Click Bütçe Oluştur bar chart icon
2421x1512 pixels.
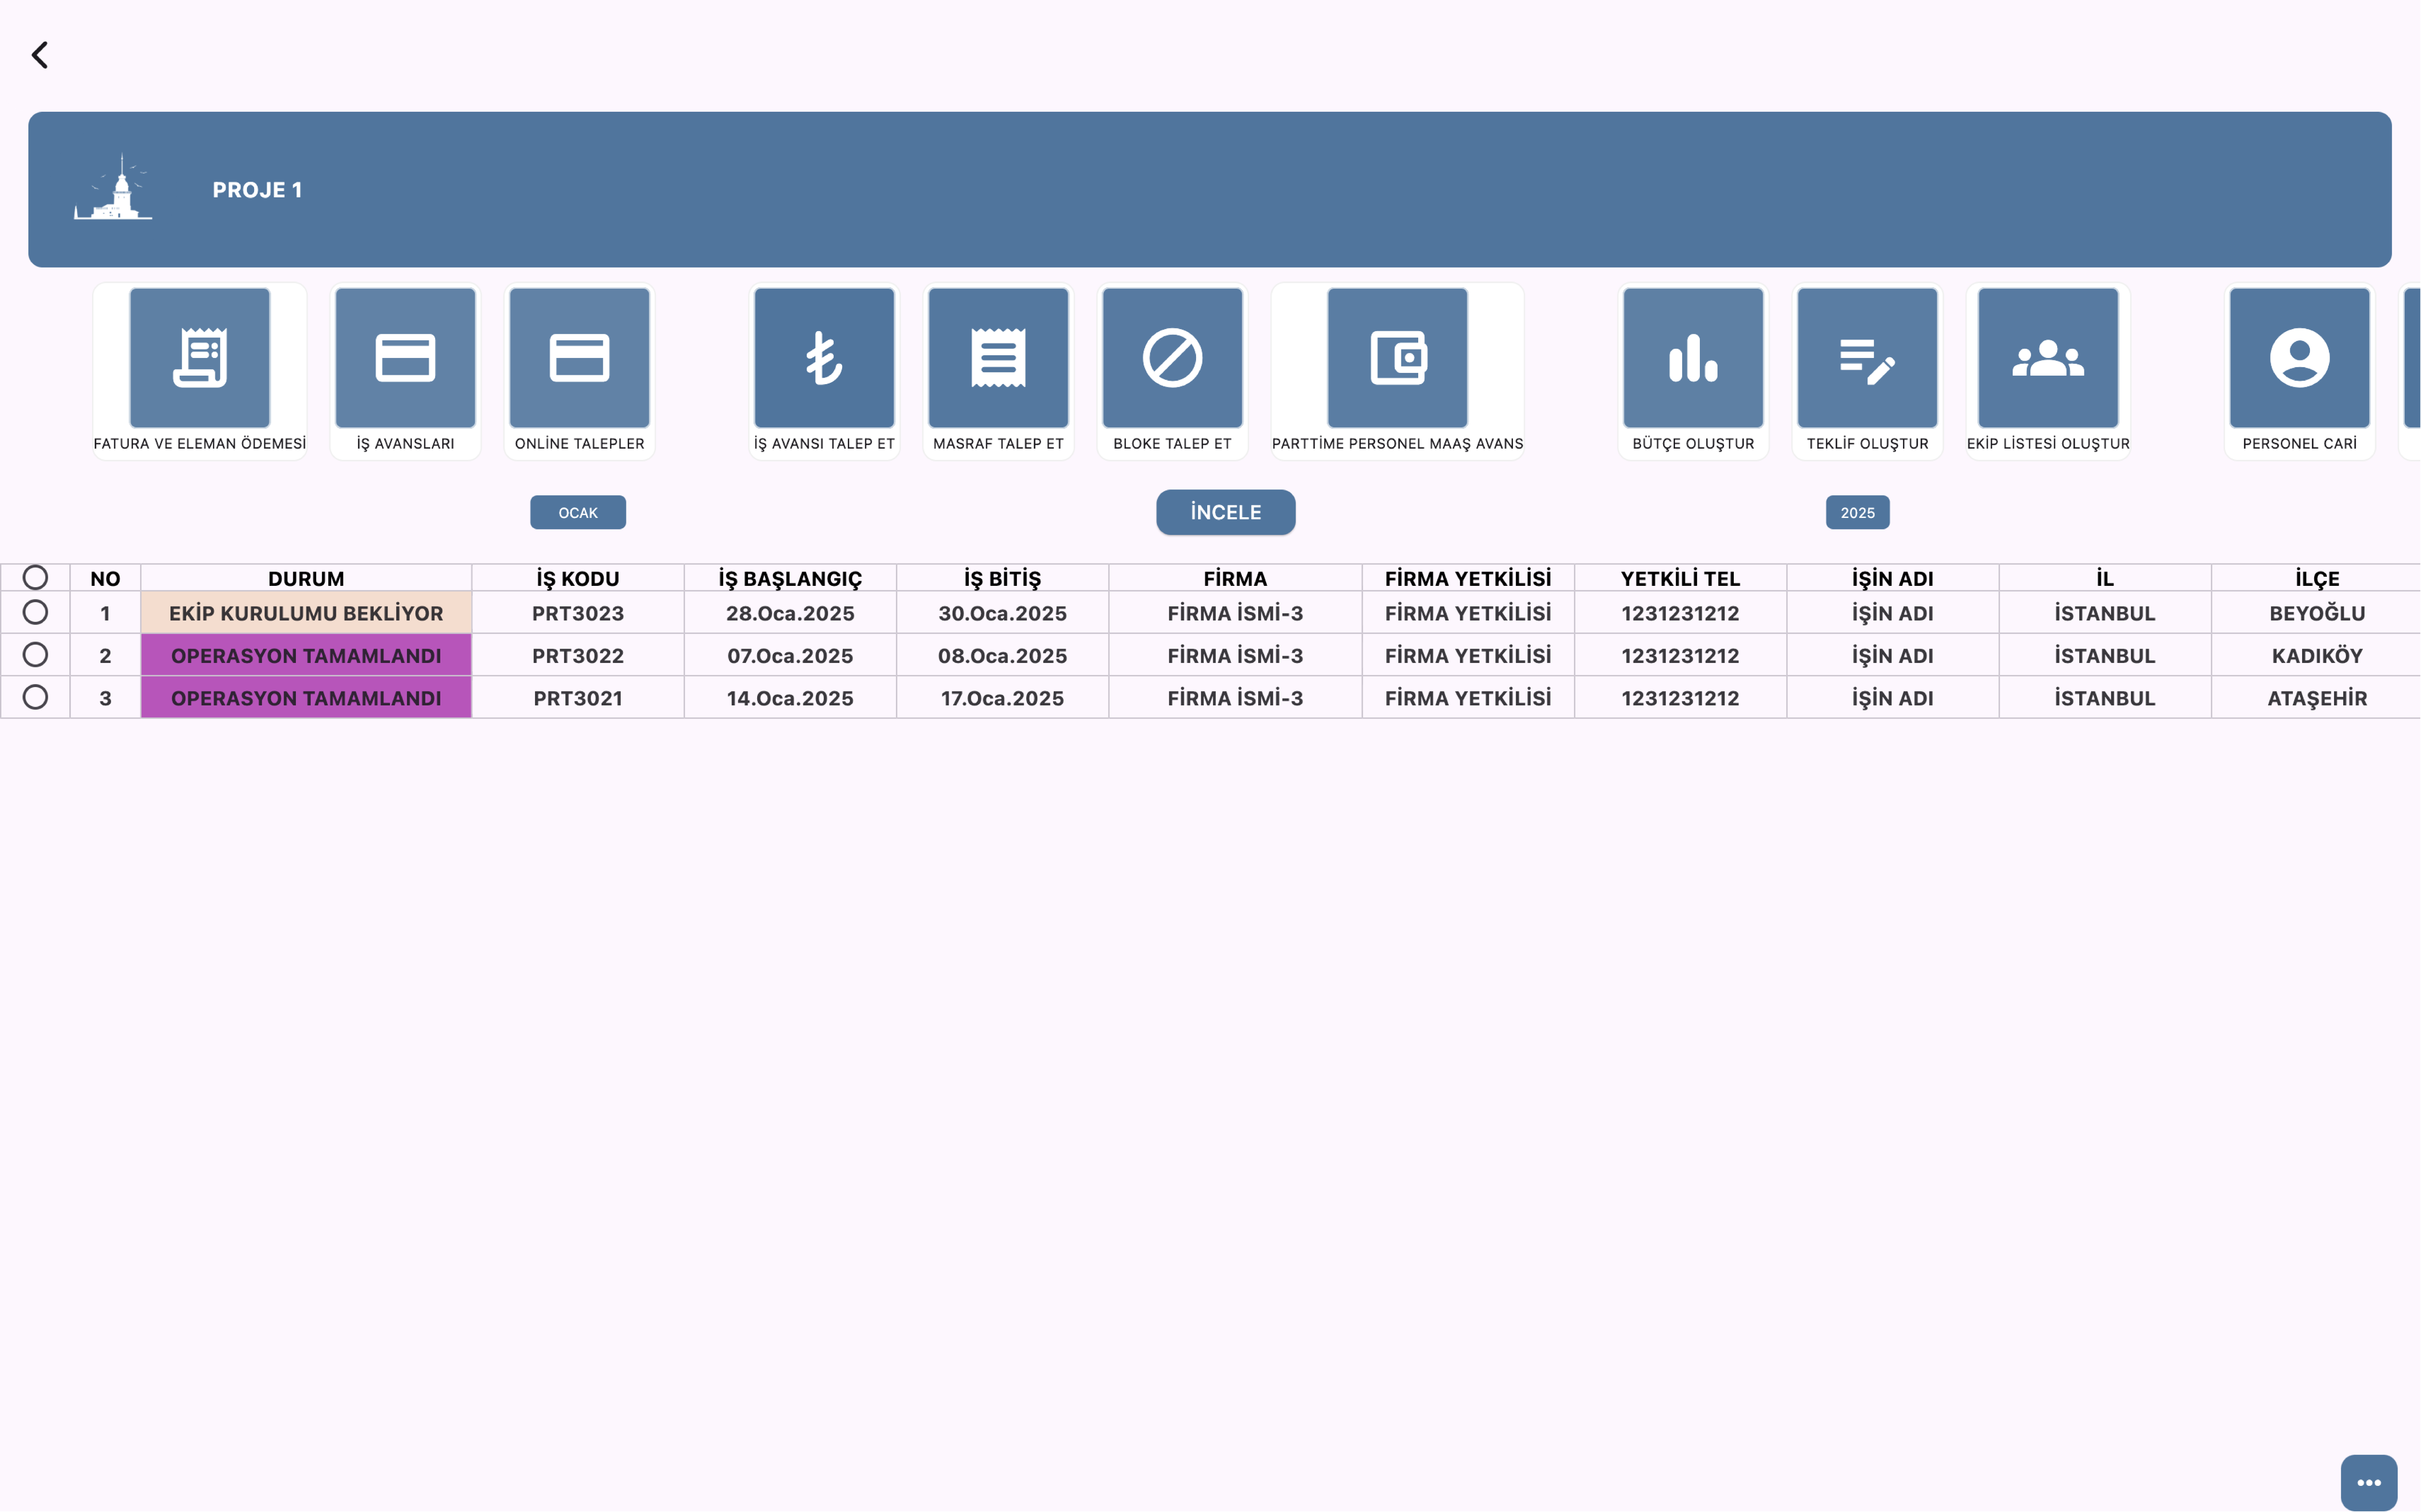[1693, 358]
